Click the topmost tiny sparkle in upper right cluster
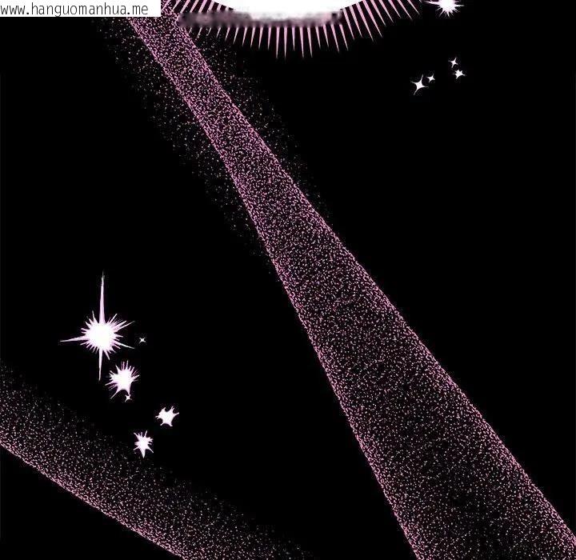The width and height of the screenshot is (576, 560). click(454, 62)
